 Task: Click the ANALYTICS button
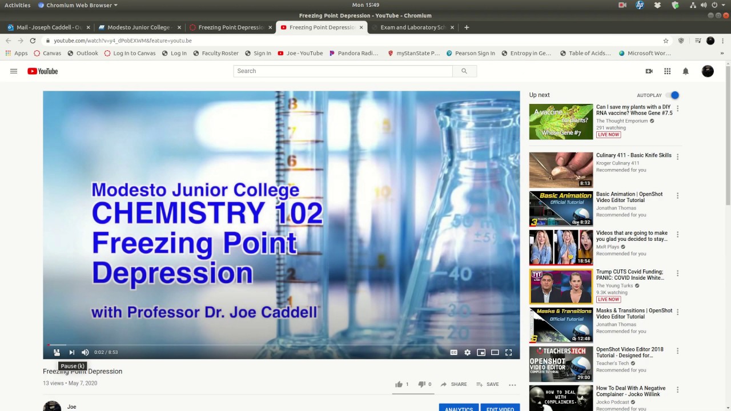click(459, 408)
